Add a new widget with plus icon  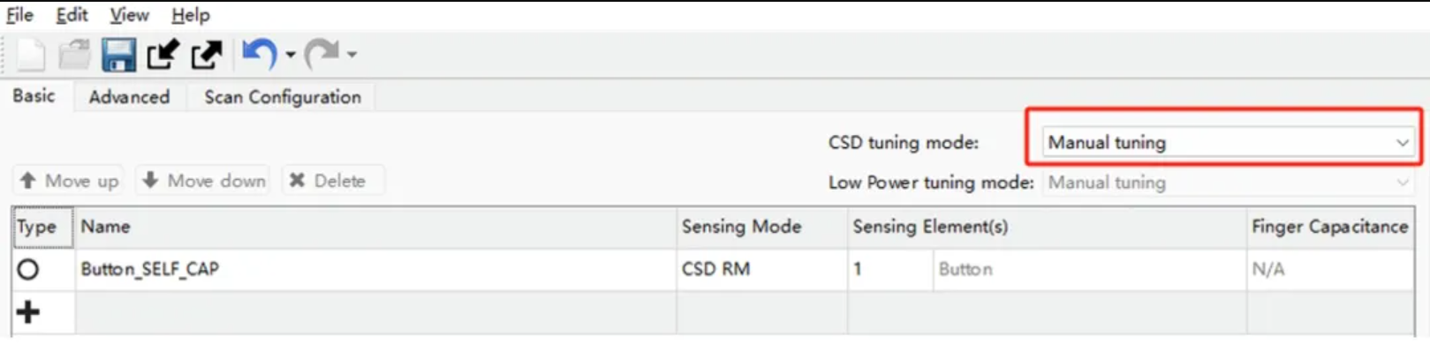click(x=28, y=311)
